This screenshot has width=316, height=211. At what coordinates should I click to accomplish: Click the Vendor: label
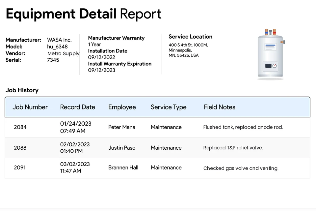[15, 53]
